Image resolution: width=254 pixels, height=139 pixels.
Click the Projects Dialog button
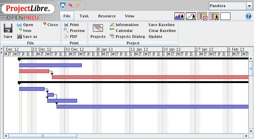127,37
